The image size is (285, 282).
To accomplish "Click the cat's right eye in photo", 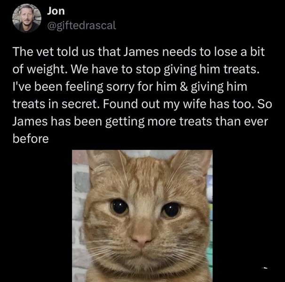I will pos(171,210).
